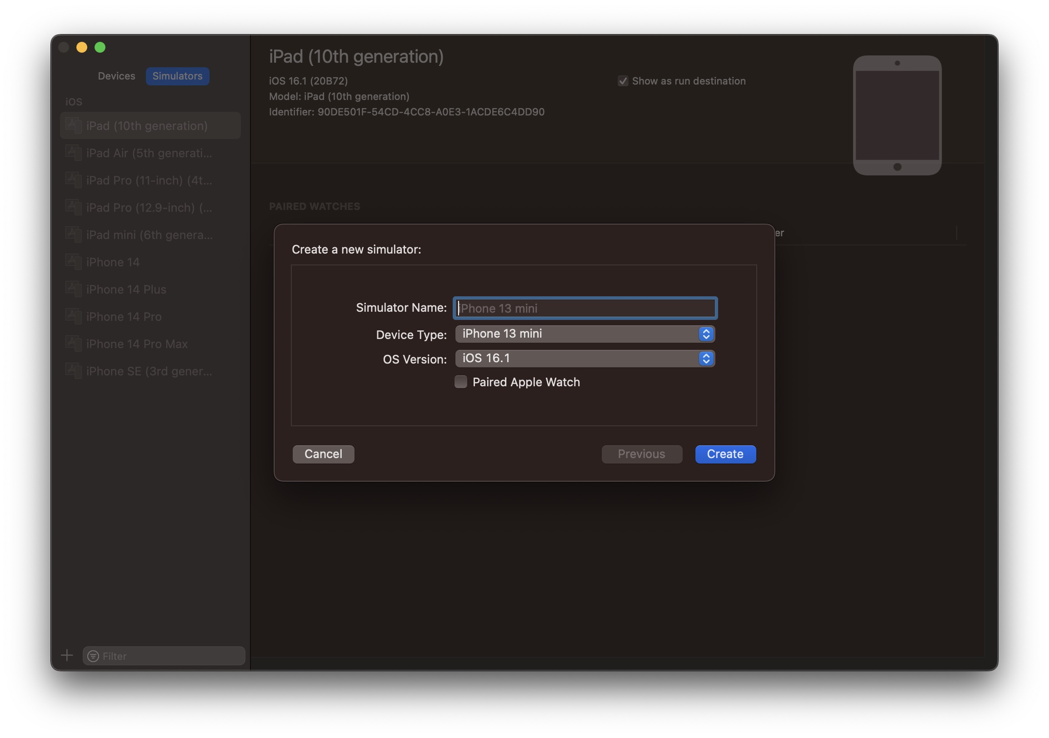Switch to the Simulators tab
The image size is (1049, 738).
(177, 76)
